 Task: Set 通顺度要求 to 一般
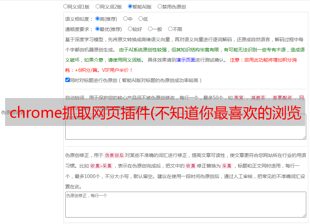tap(150, 29)
